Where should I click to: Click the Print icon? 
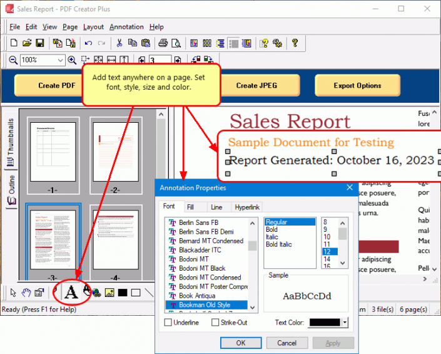pyautogui.click(x=163, y=43)
